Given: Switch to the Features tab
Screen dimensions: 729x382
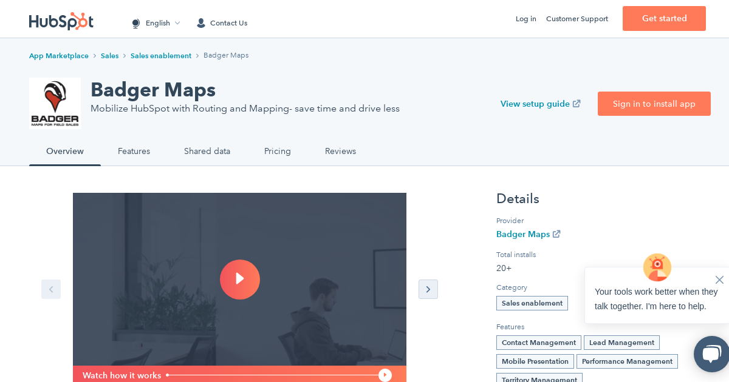Looking at the screenshot, I should click(134, 151).
